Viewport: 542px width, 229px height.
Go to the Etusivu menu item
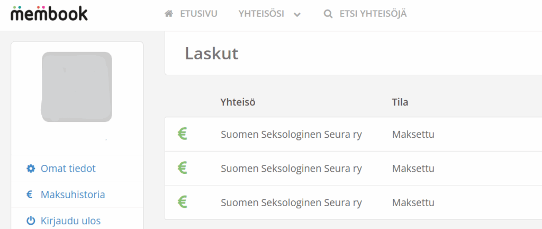click(x=198, y=14)
